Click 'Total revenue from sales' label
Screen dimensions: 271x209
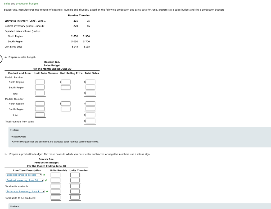coord(19,122)
